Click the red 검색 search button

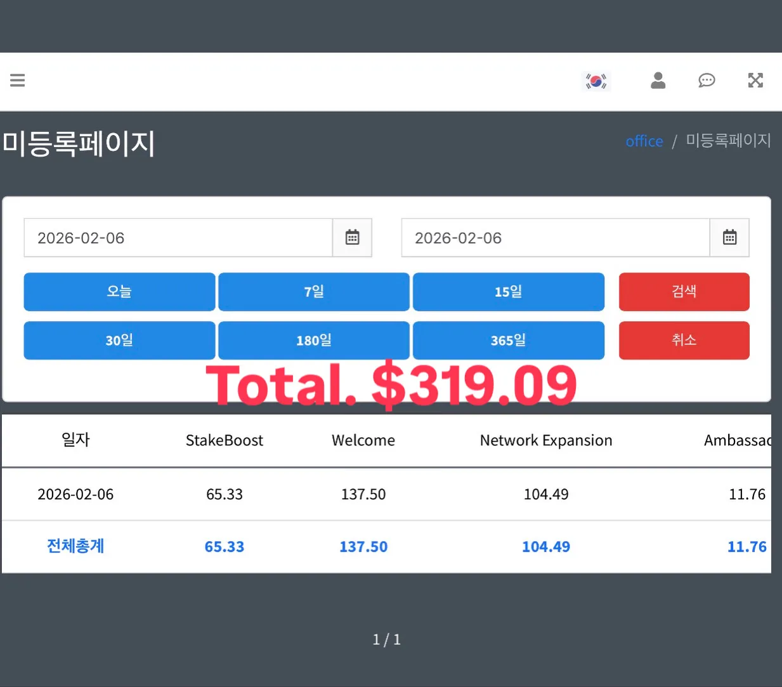point(684,292)
